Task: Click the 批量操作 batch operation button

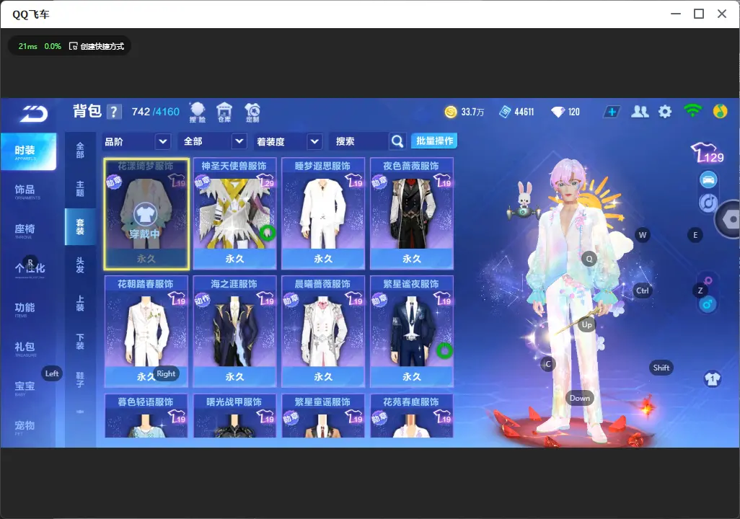Action: (434, 141)
